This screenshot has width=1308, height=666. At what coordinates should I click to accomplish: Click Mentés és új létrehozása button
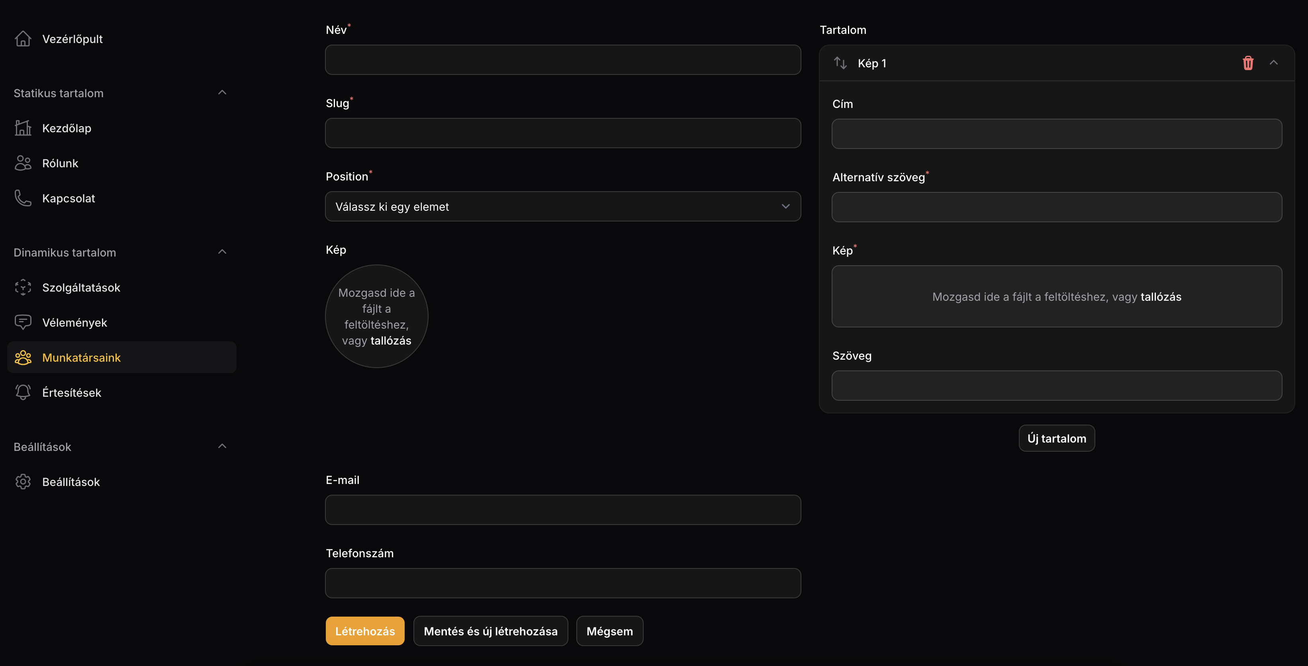click(x=491, y=631)
